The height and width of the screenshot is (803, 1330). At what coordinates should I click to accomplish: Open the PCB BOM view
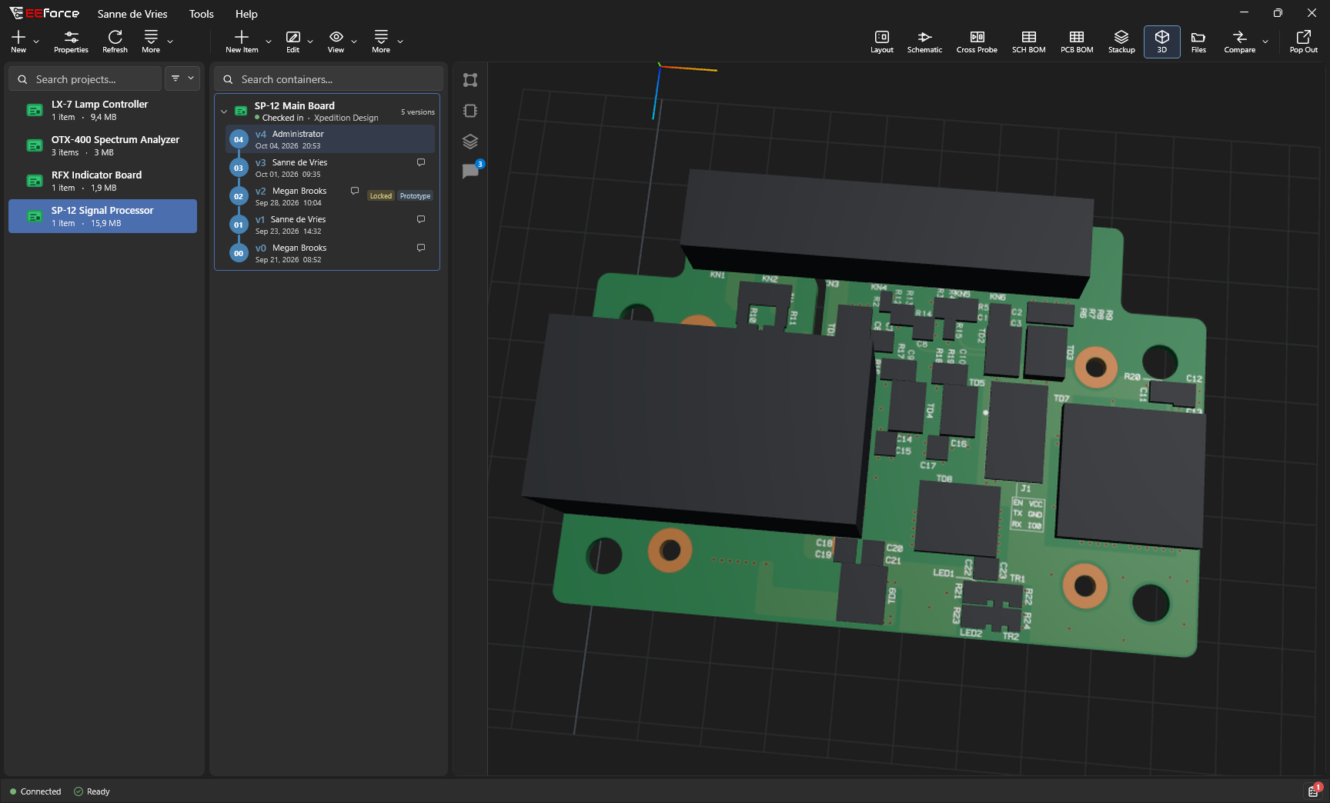(1077, 42)
